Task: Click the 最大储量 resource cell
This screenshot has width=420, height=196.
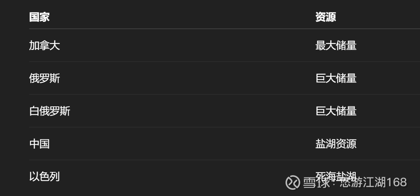Action: pyautogui.click(x=336, y=46)
